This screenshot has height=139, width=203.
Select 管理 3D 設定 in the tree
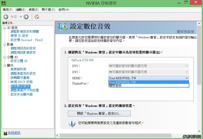coord(19,36)
